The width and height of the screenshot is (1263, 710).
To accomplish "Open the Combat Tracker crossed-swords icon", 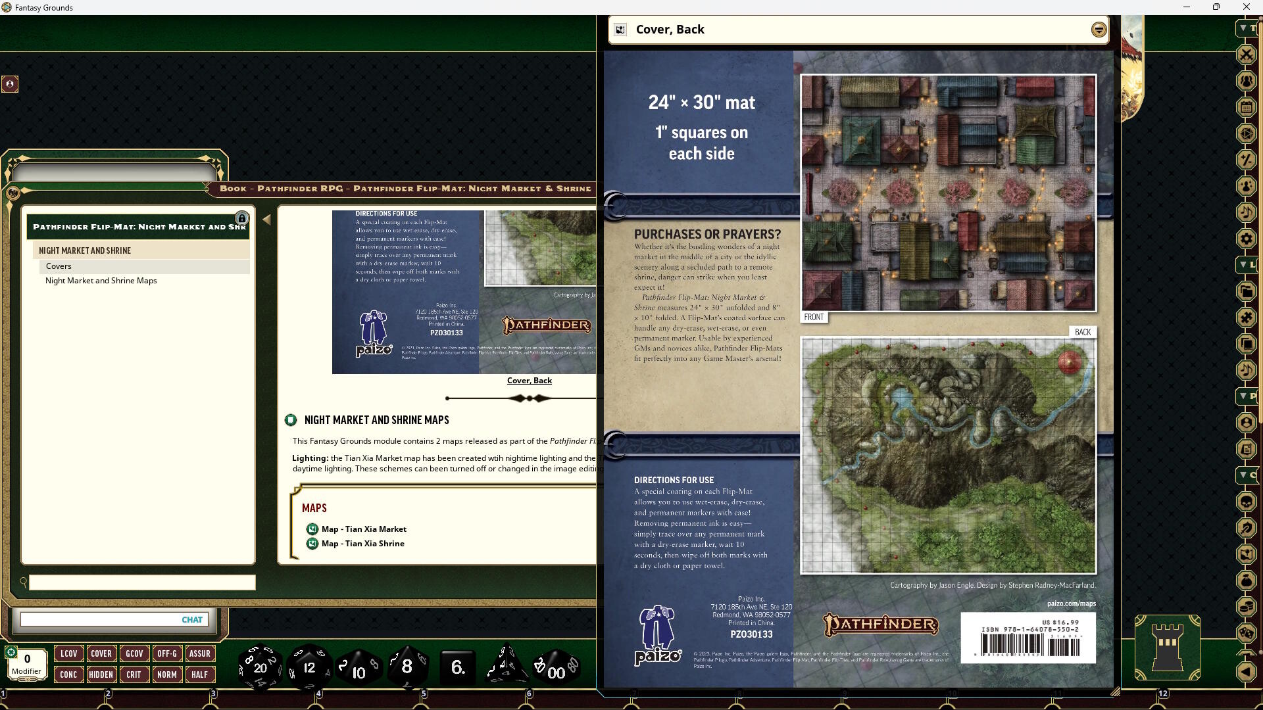I will pyautogui.click(x=1247, y=55).
